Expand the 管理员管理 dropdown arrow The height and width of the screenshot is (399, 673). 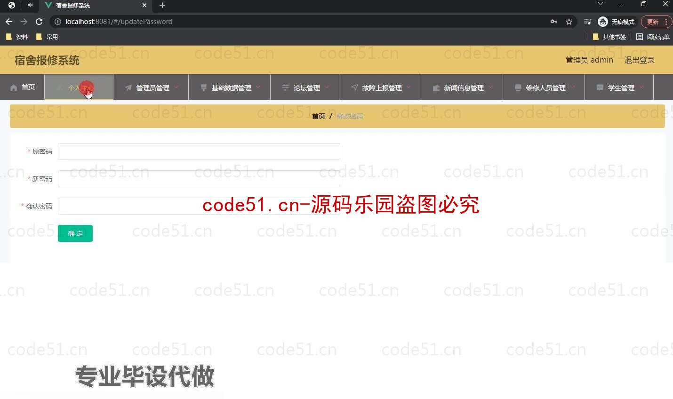(x=176, y=87)
